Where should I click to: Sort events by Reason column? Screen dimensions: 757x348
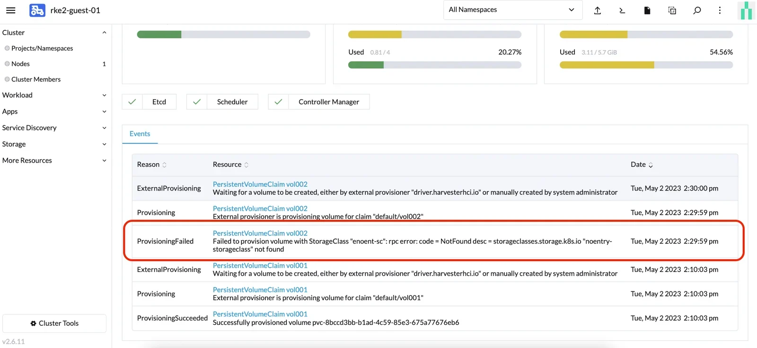(151, 165)
